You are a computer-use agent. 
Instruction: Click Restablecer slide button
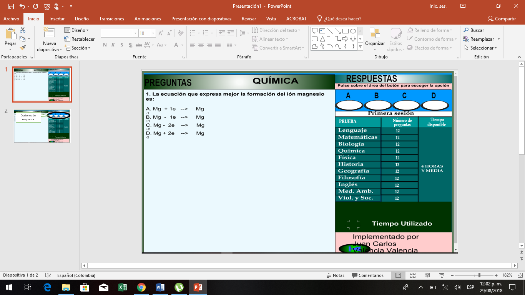click(80, 39)
